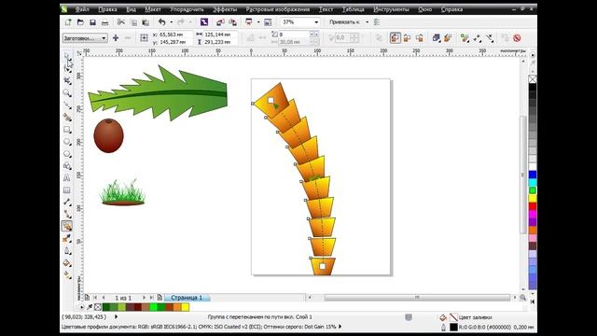597x336 pixels.
Task: Select the Rectangle tool
Action: click(67, 130)
